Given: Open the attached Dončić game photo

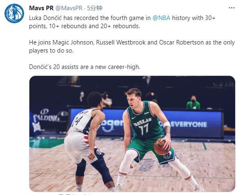Looking at the screenshot, I should click(x=132, y=133).
